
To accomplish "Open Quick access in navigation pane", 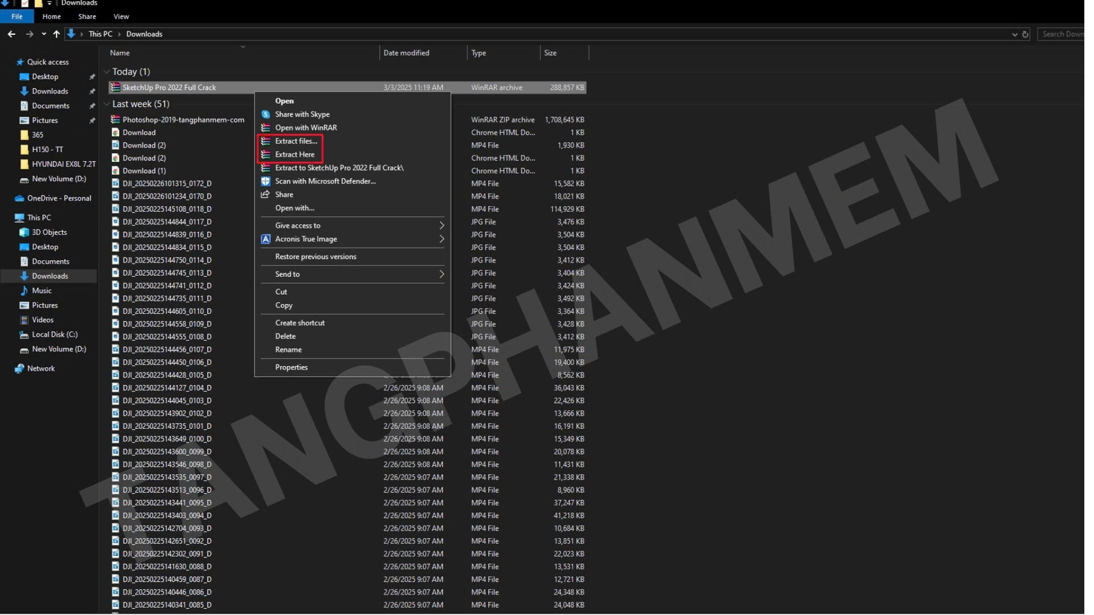I will (x=48, y=62).
